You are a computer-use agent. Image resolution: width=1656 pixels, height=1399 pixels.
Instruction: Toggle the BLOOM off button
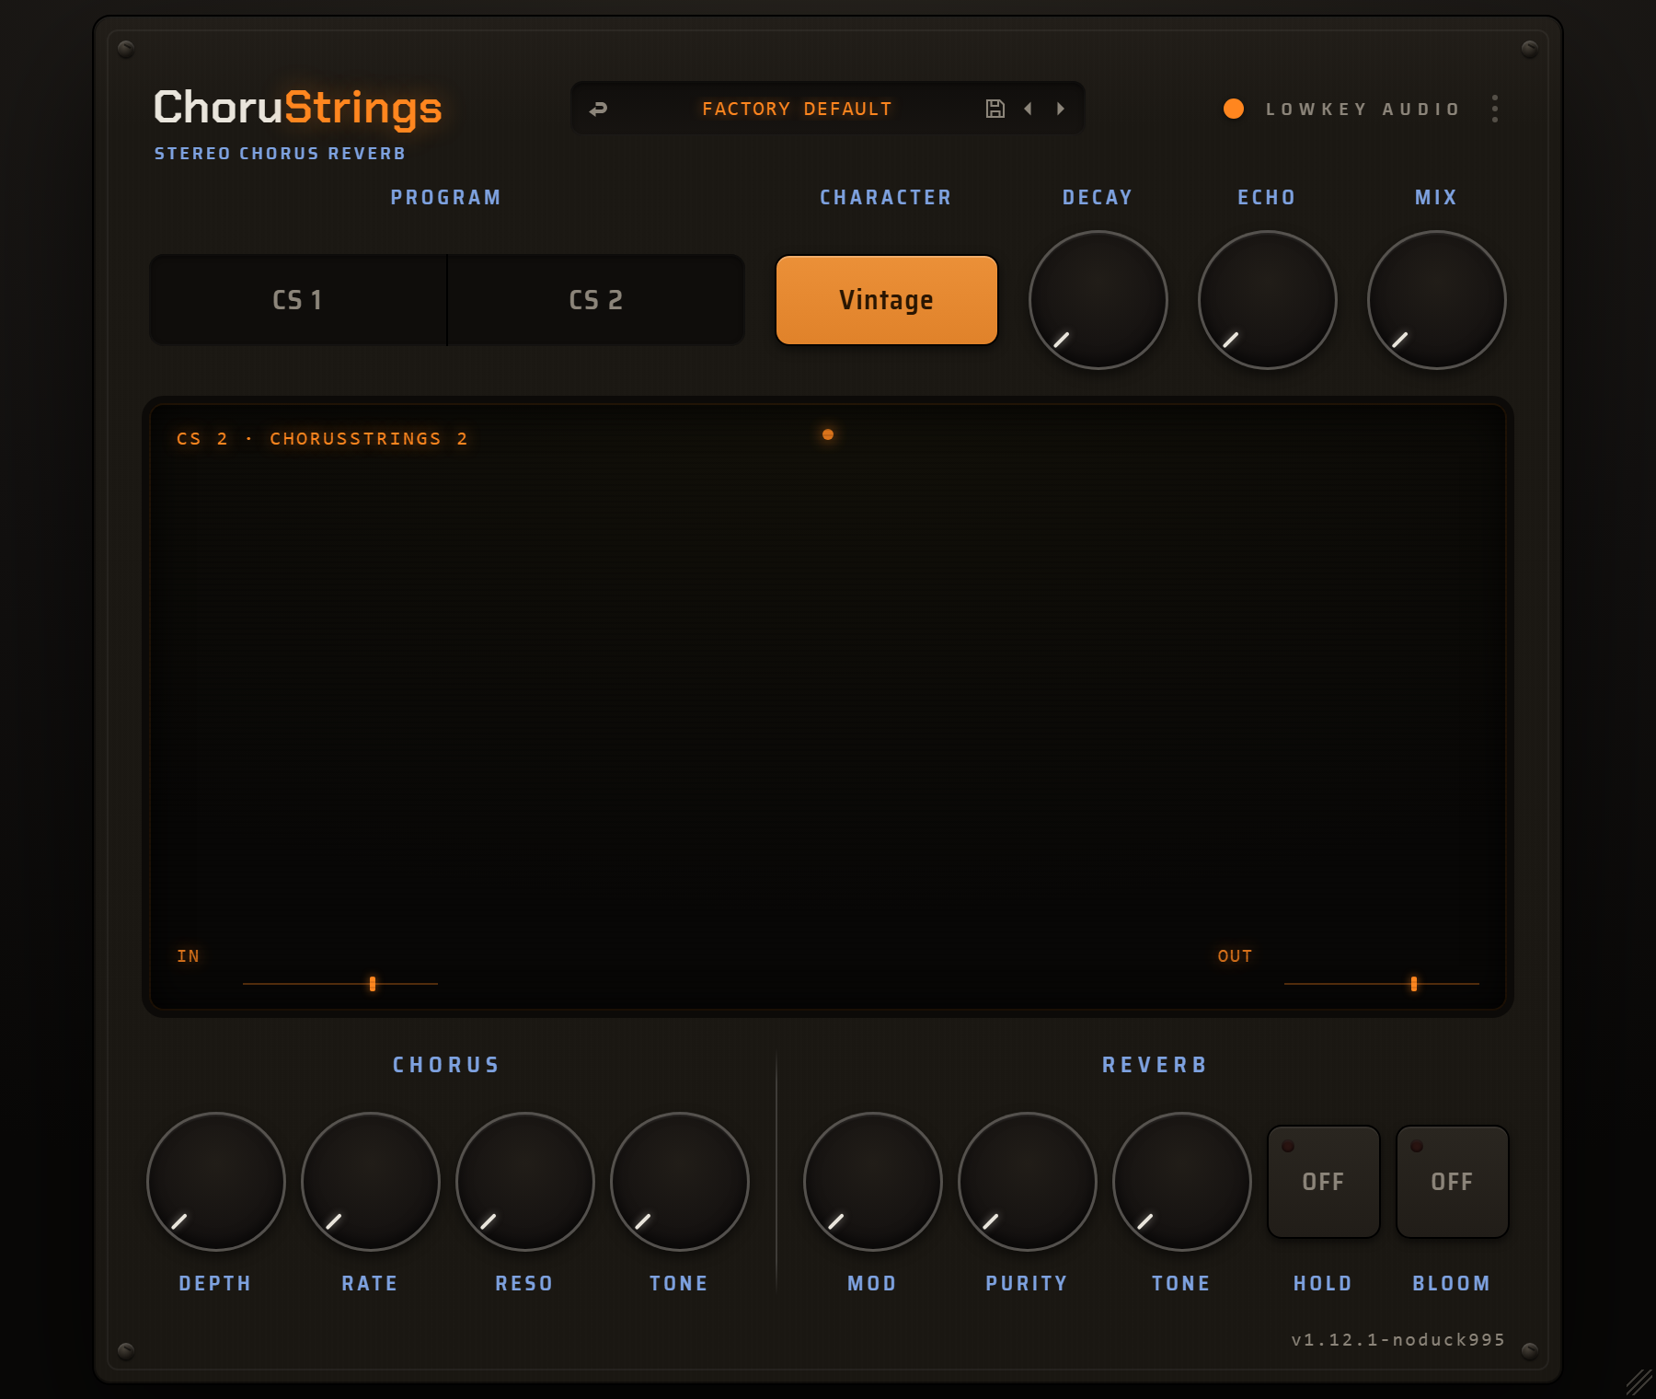(x=1453, y=1182)
